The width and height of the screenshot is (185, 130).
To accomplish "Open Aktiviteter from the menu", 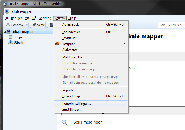I will (x=91, y=50).
